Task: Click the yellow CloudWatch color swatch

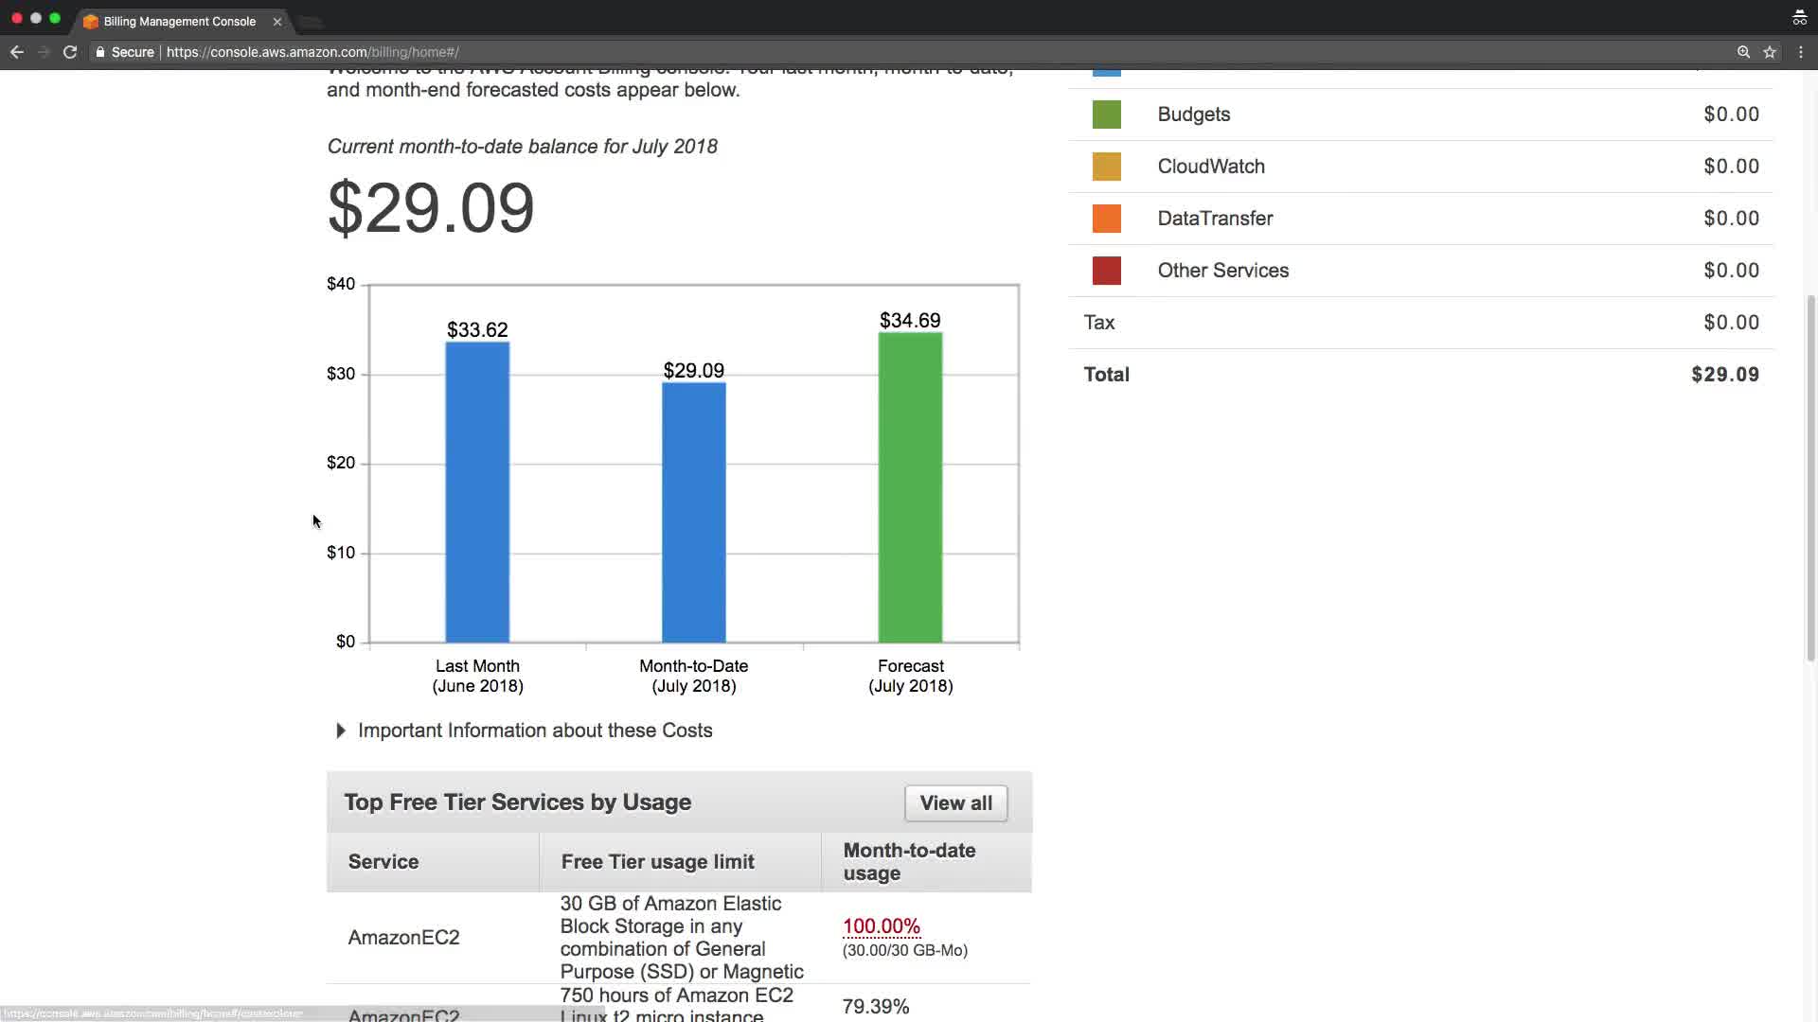Action: coord(1106,167)
